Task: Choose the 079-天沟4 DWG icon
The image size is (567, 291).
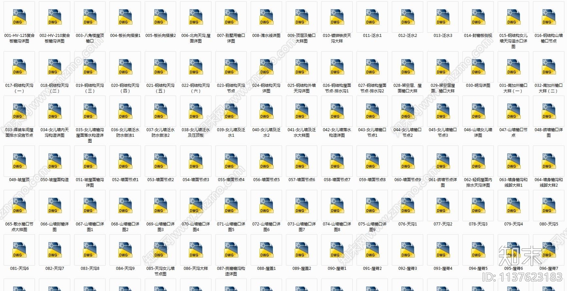Action: pyautogui.click(x=513, y=205)
